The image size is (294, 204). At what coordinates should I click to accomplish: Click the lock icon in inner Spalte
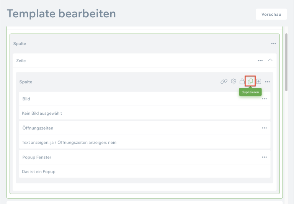[x=242, y=82]
